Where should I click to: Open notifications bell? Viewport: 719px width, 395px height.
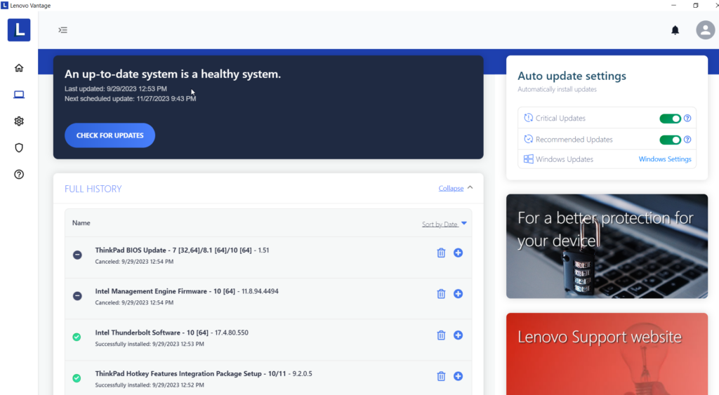tap(675, 30)
